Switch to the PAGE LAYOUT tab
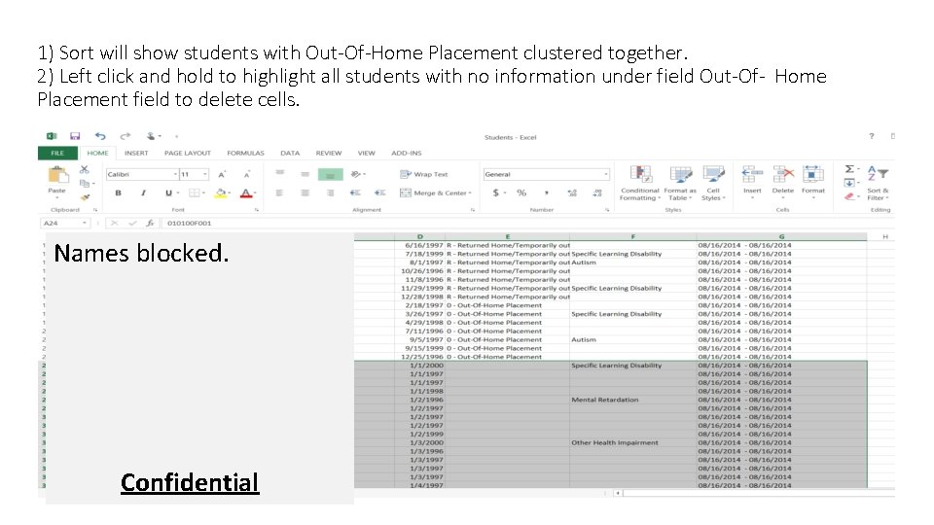Viewport: 934px width, 525px height. pos(188,153)
